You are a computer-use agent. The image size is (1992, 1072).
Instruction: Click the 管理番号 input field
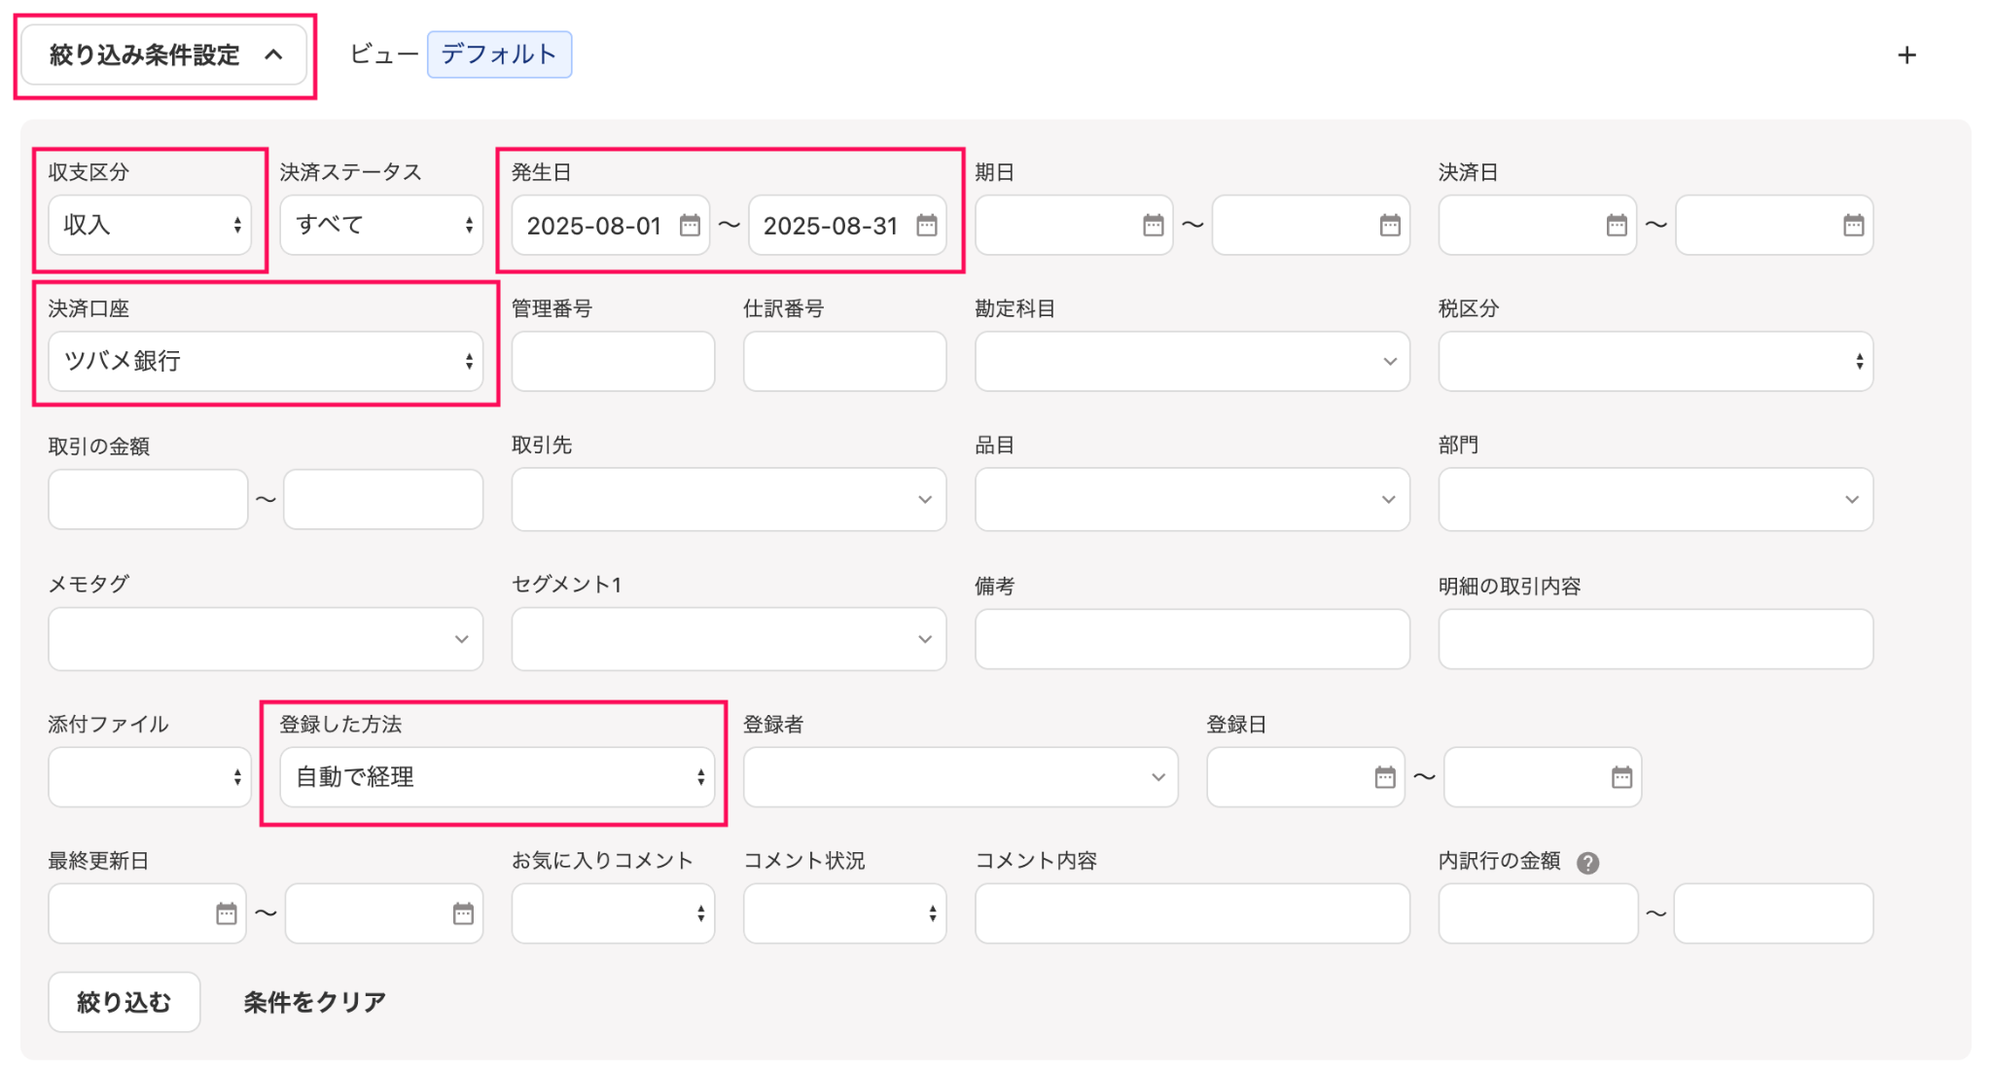[613, 361]
